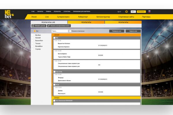Select team Торонто Мейпл Лифс
Viewport: 173px width, 115px height.
click(64, 57)
